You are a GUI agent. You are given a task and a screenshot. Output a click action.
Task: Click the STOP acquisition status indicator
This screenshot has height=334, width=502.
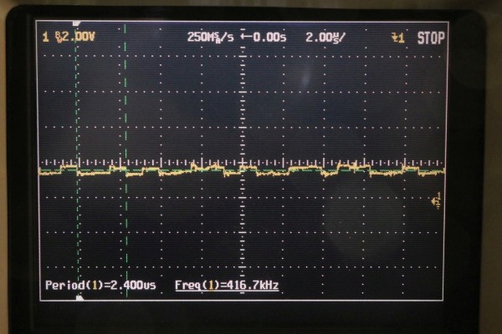tap(432, 38)
